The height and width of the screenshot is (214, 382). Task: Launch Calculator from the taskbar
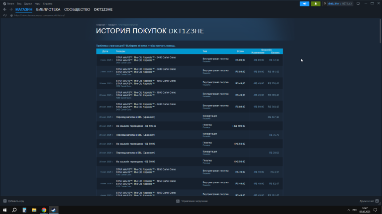click(24, 210)
